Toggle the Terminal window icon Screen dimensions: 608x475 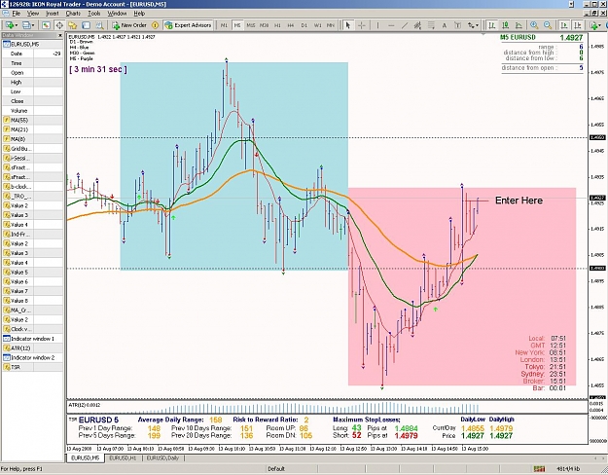pos(86,25)
